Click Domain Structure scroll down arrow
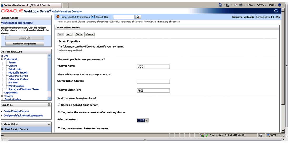288x147 pixels. click(x=49, y=98)
